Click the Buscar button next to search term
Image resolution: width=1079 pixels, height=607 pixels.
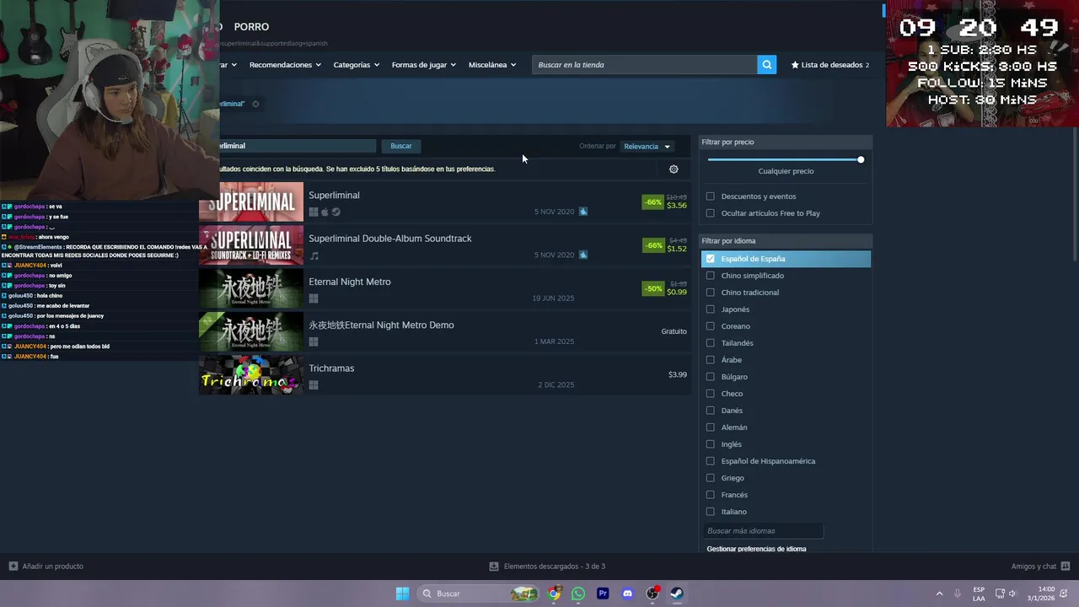coord(401,146)
